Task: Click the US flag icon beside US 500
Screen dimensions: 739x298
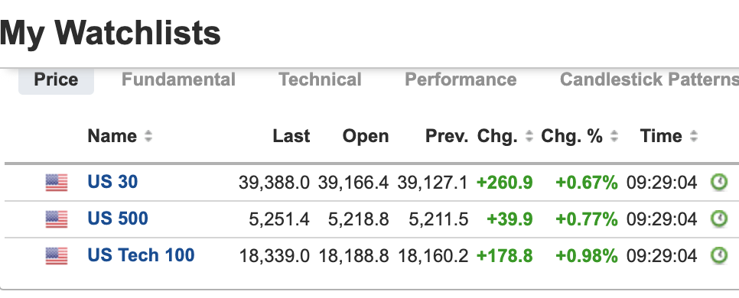Action: coord(57,219)
